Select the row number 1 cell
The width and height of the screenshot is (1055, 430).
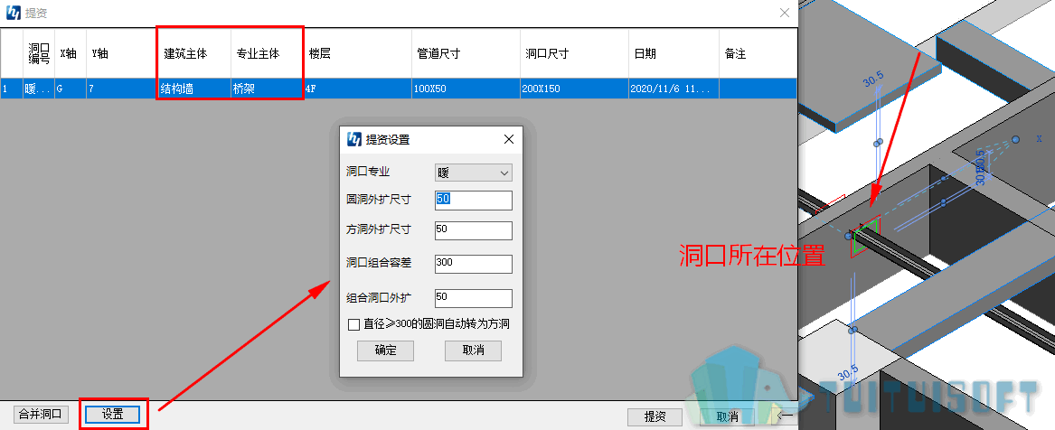[x=12, y=89]
